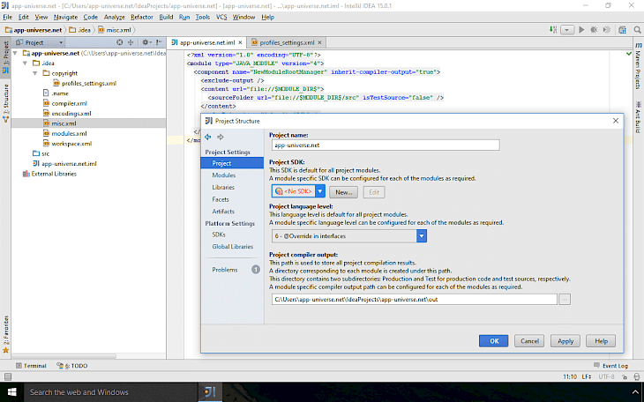The height and width of the screenshot is (402, 644).
Task: Click the OK button in Project Structure
Action: tap(494, 341)
